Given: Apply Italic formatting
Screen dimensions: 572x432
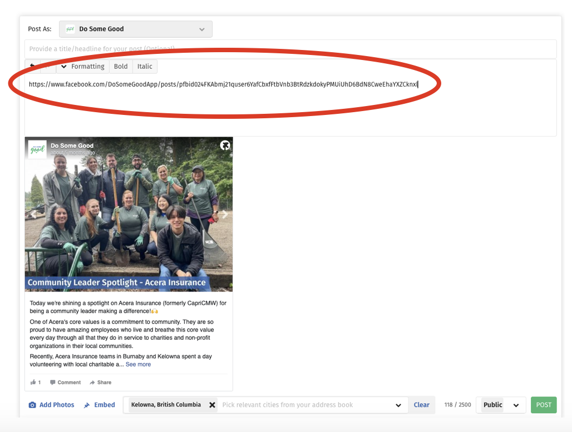Looking at the screenshot, I should (x=145, y=66).
